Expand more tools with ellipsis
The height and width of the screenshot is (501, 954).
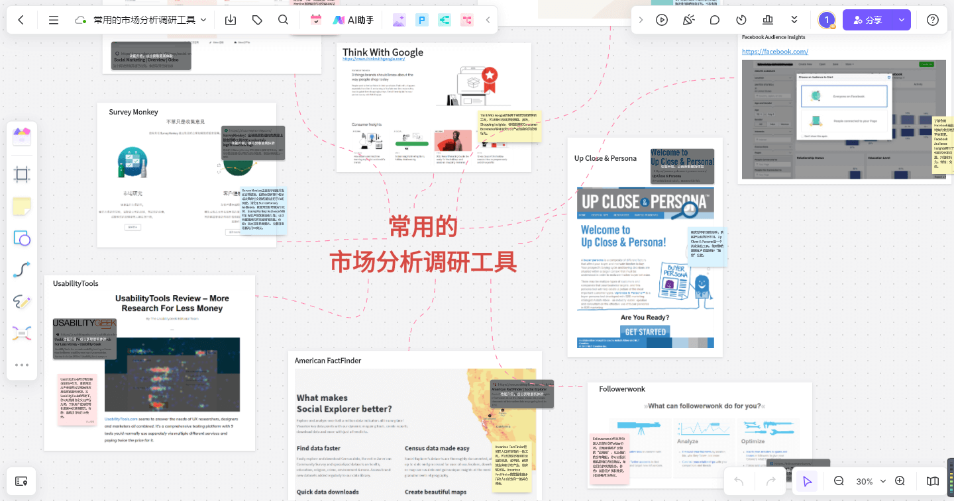pos(22,365)
